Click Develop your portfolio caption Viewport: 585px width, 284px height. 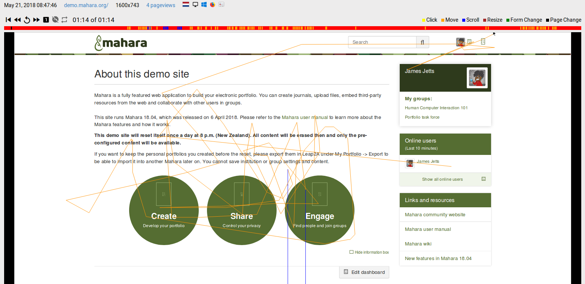[164, 226]
